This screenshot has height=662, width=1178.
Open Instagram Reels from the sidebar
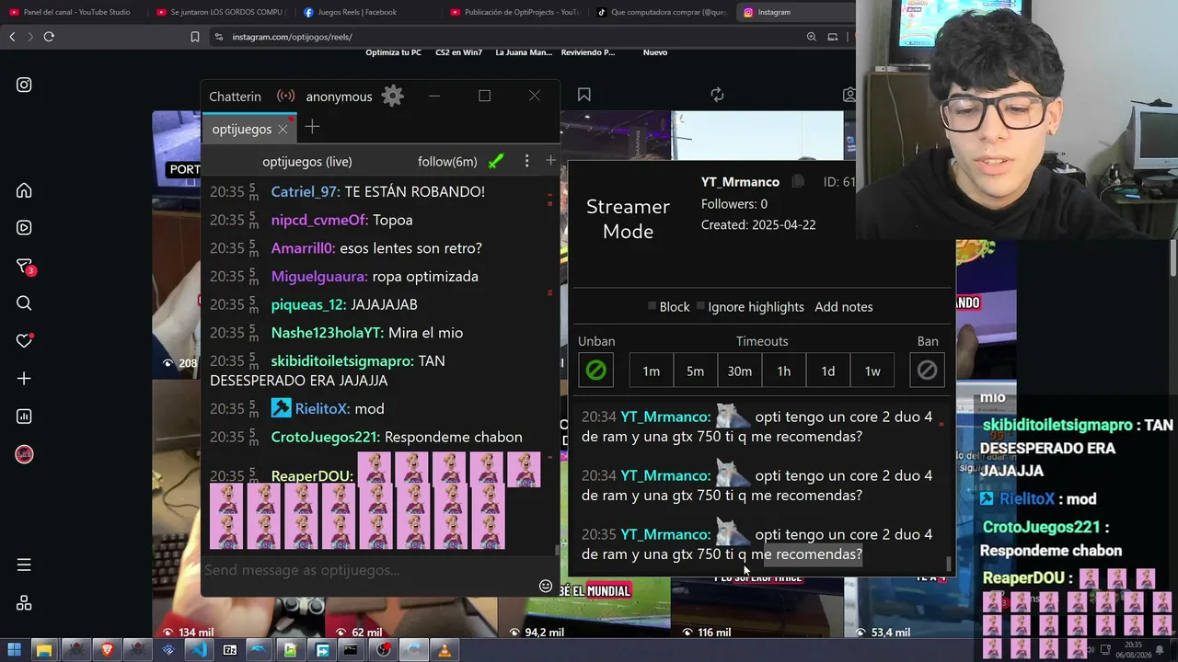(x=24, y=228)
